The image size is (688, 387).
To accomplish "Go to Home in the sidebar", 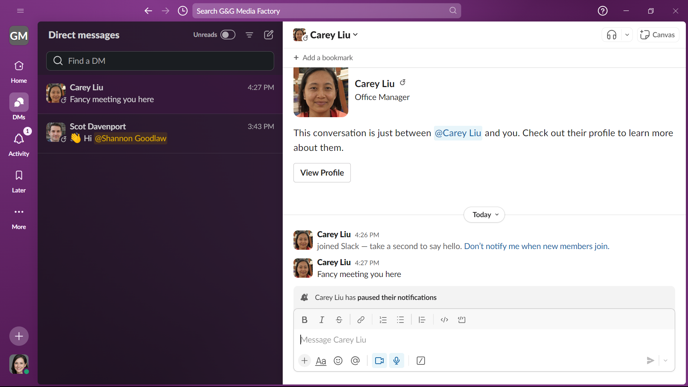I will pyautogui.click(x=19, y=70).
